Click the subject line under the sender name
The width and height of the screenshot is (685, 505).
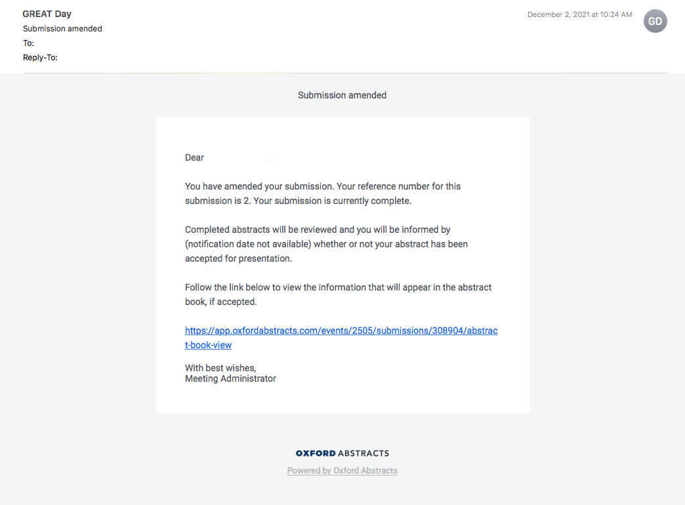(x=62, y=29)
